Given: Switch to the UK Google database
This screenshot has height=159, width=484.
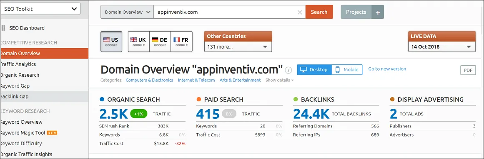Looking at the screenshot, I should pos(138,42).
